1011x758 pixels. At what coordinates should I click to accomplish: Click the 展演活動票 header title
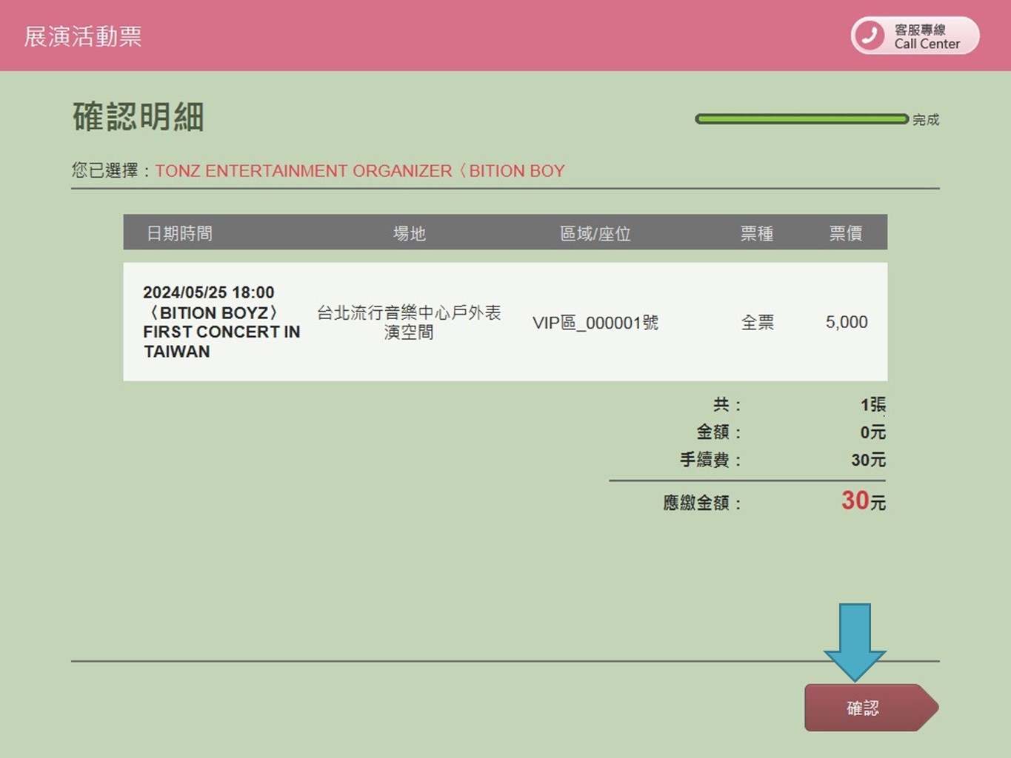coord(83,36)
